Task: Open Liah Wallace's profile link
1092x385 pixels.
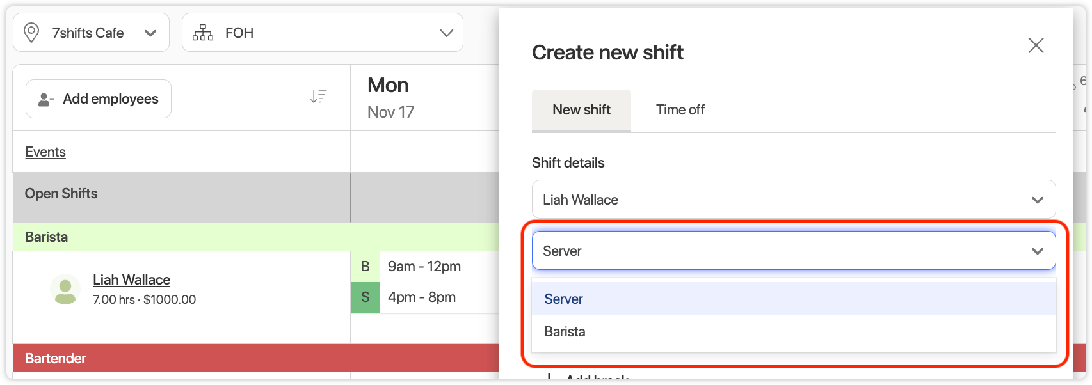Action: click(x=131, y=280)
